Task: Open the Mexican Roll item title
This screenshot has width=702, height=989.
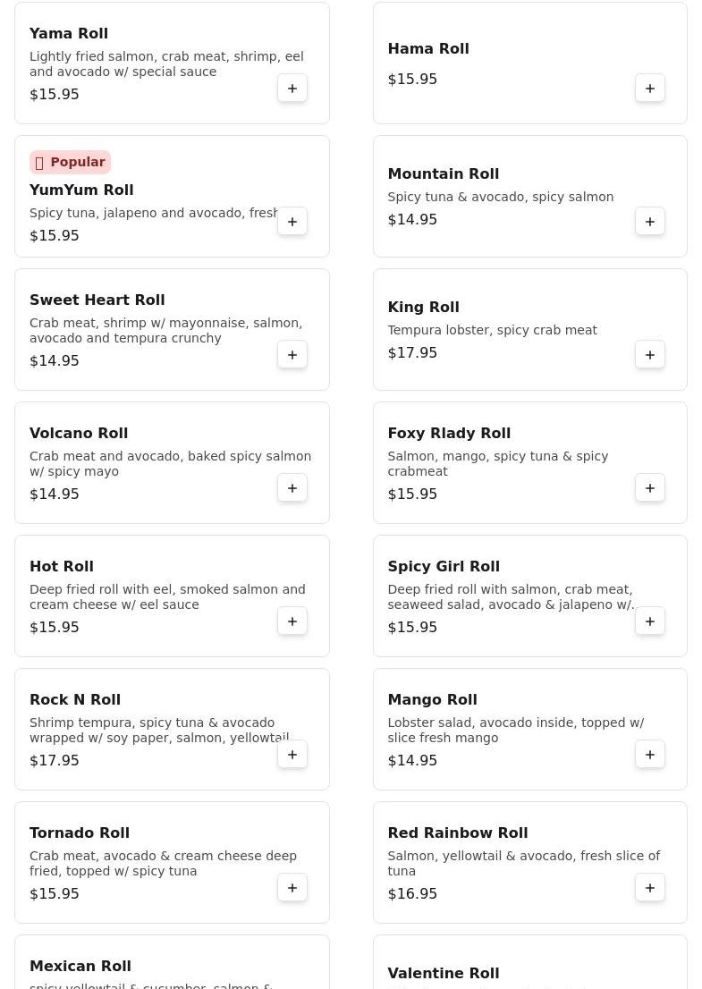Action: pyautogui.click(x=80, y=966)
